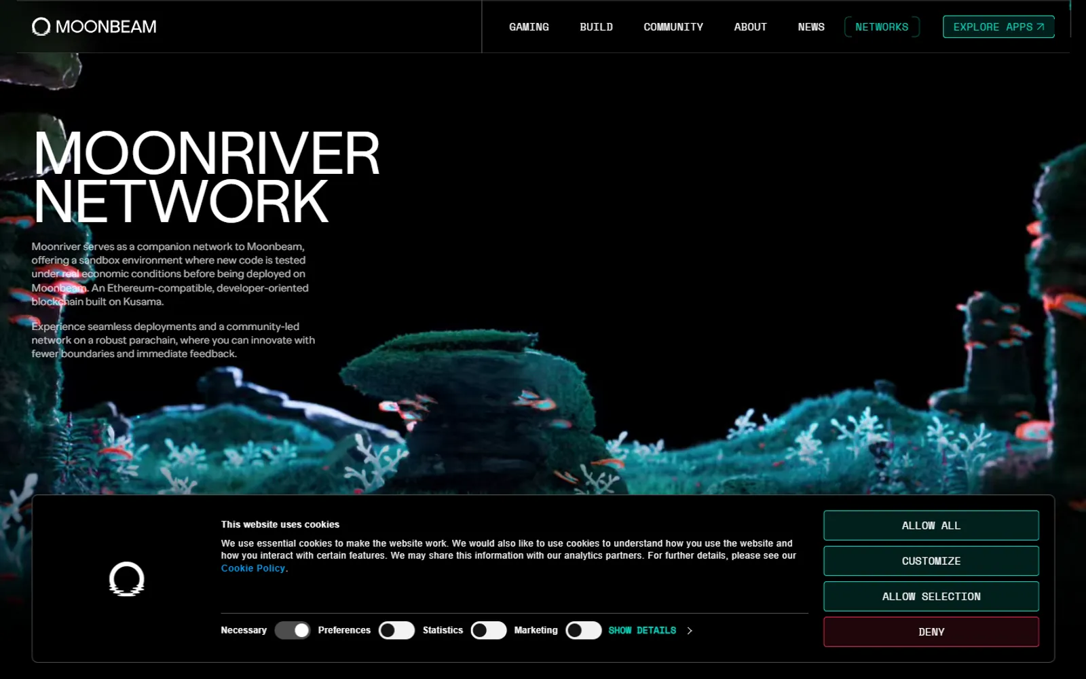Toggle the Necessary cookies switch

point(293,631)
